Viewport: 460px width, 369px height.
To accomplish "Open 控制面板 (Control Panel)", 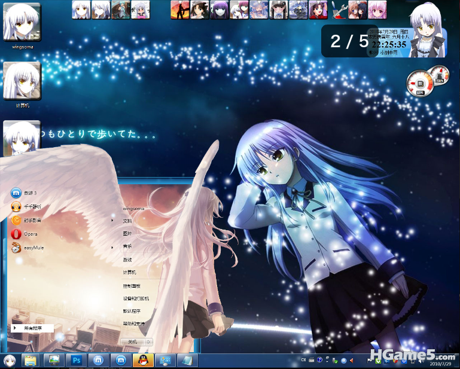I will tap(132, 286).
